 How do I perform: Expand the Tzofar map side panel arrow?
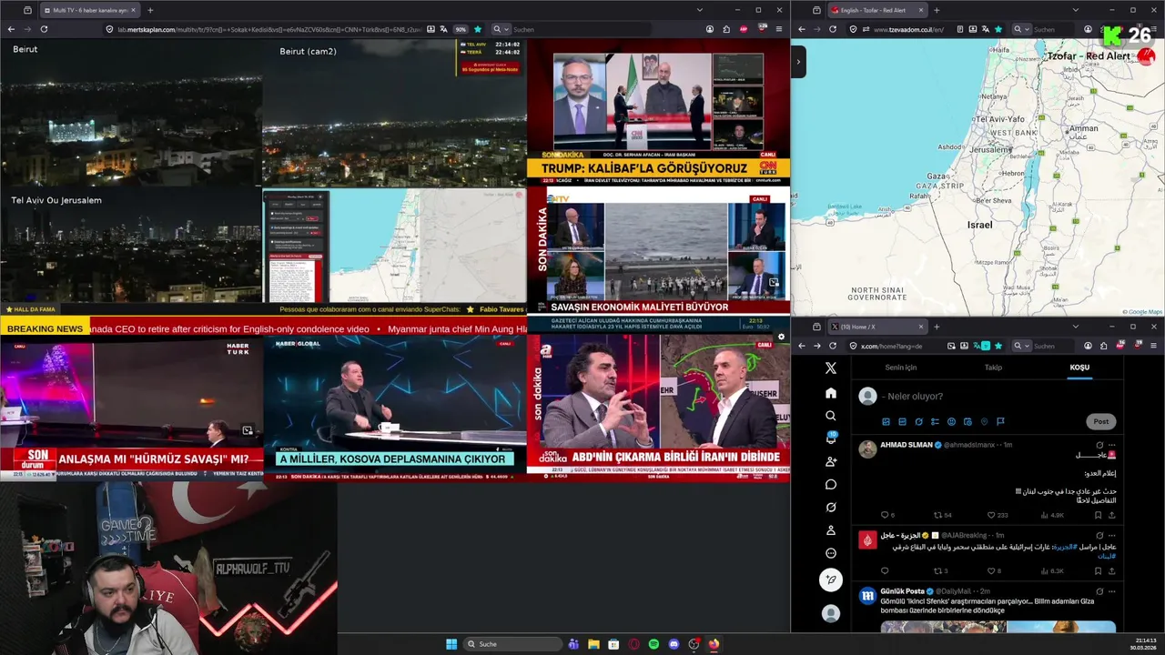pos(798,62)
